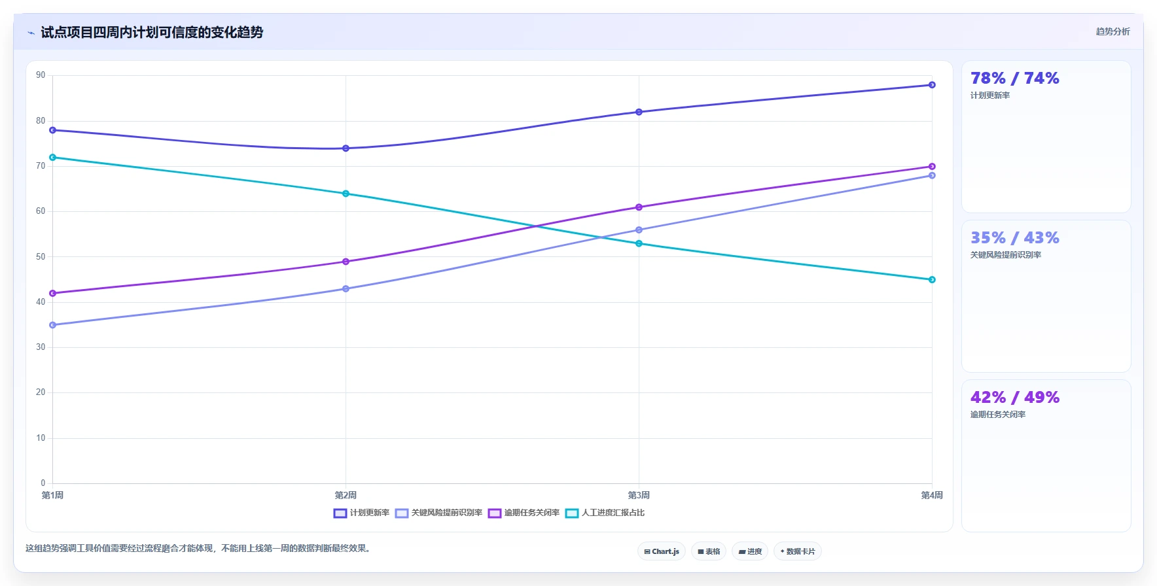The width and height of the screenshot is (1157, 586).
Task: Click the 逾期任务关闭率 data point at 第3周
Action: tap(639, 207)
